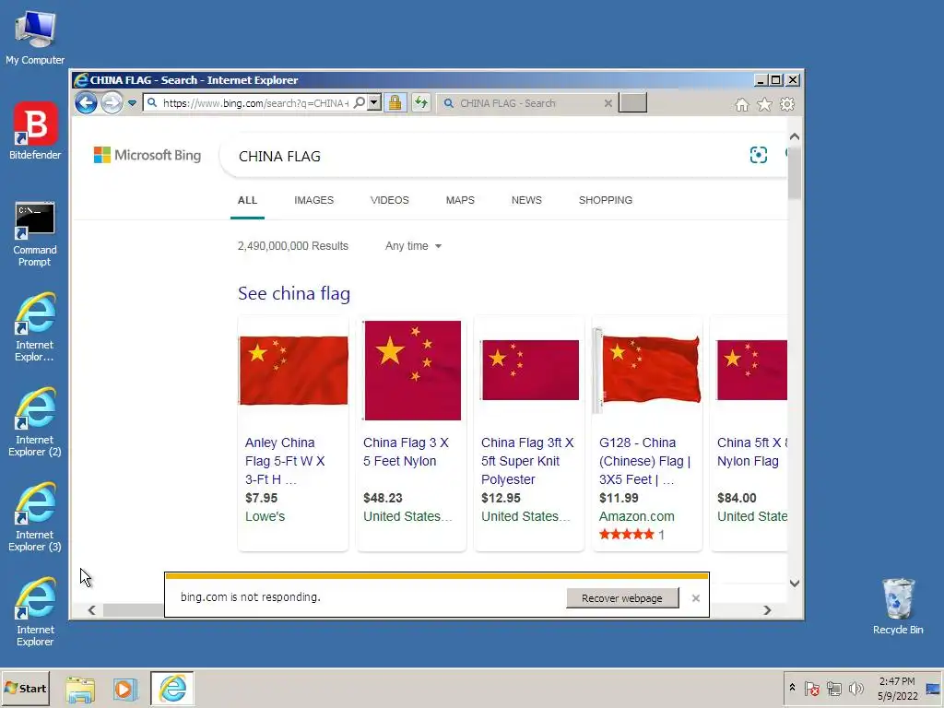
Task: Click the horizontal scrollbar left arrow
Action: click(91, 610)
